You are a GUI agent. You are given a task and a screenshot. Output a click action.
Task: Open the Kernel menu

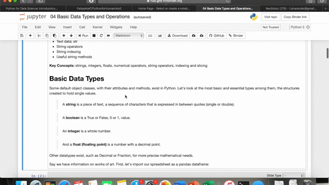click(97, 27)
